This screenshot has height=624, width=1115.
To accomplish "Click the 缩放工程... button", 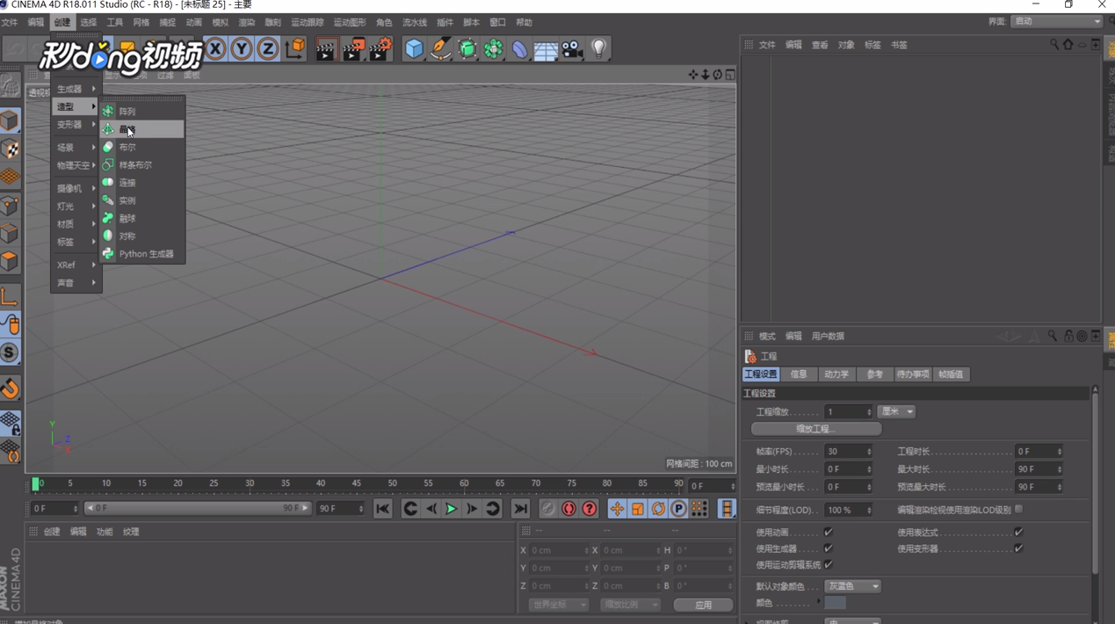I will pyautogui.click(x=816, y=429).
